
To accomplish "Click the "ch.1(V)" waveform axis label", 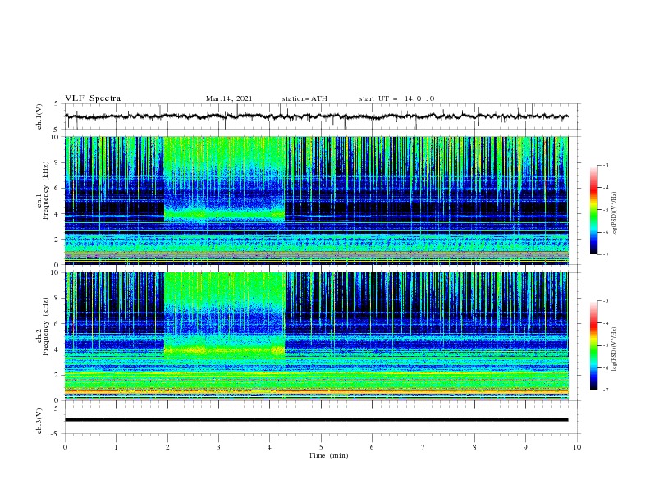I will pyautogui.click(x=39, y=116).
